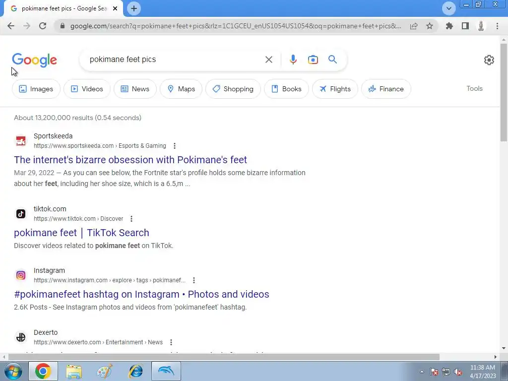Open the Chrome profile avatar
Viewport: 508px width, 381px height.
click(x=481, y=26)
